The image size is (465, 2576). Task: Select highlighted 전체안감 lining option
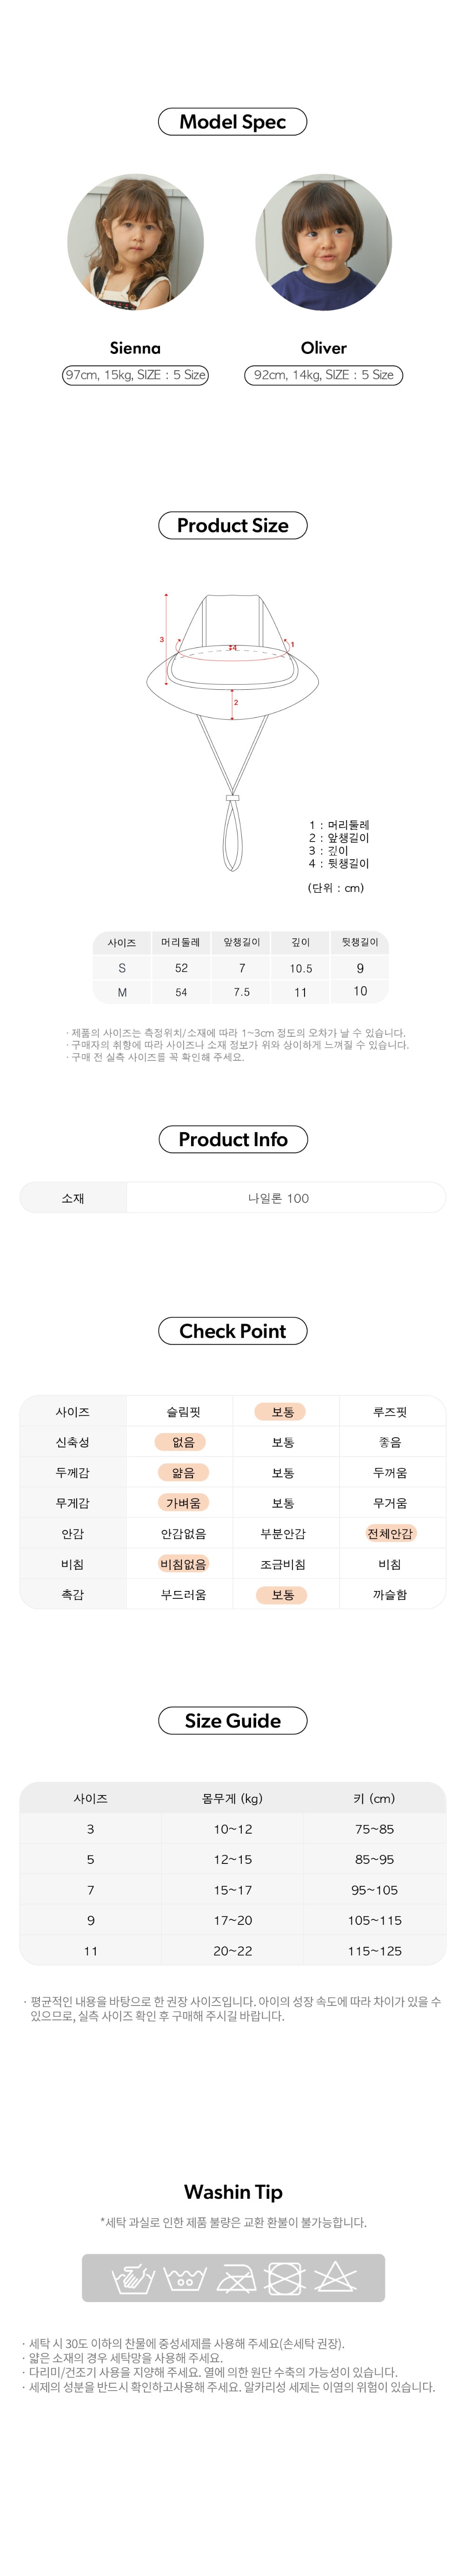[x=389, y=1534]
